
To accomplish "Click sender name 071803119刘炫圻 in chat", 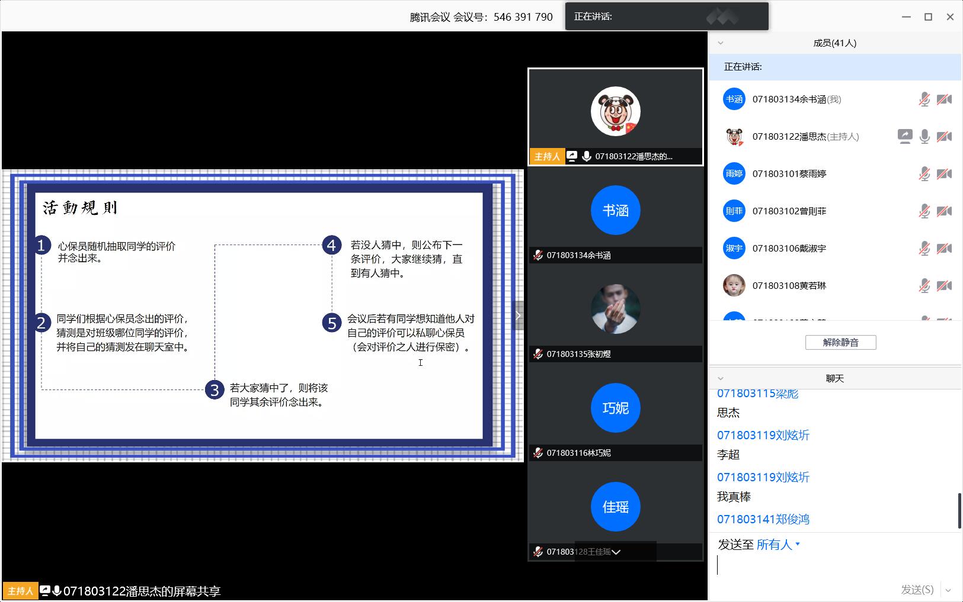I will tap(763, 435).
